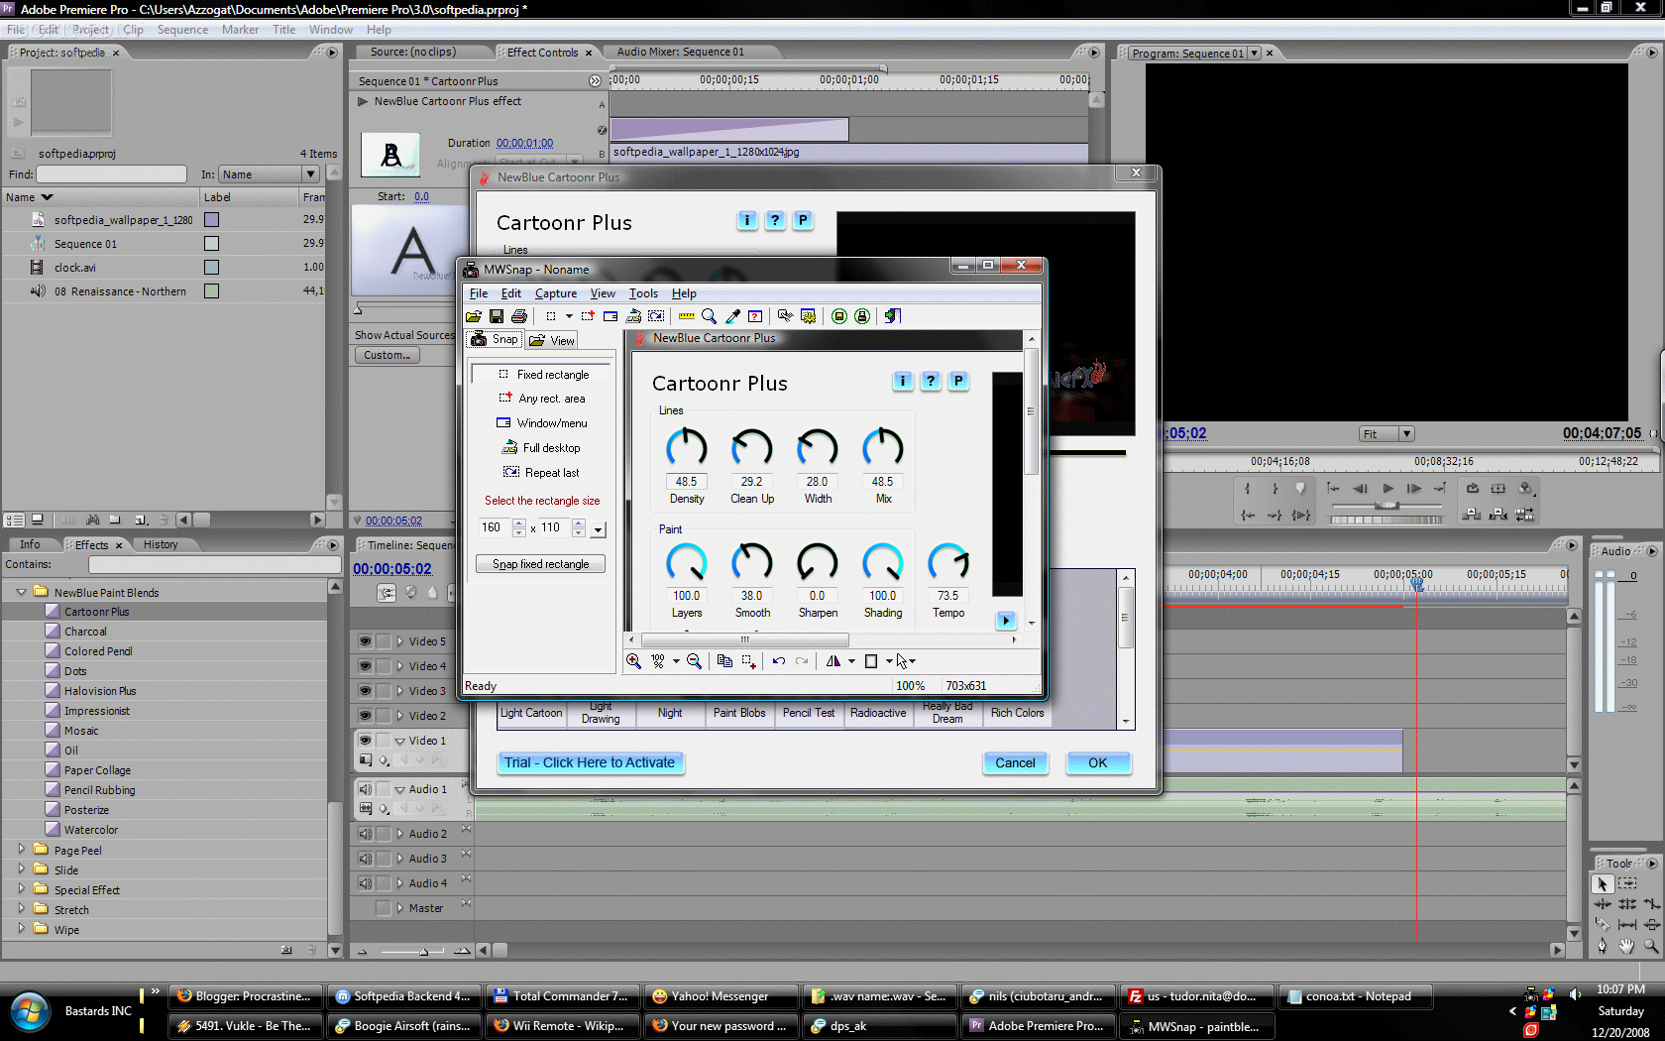Toggle Video 1 track visibility eye
This screenshot has height=1041, width=1665.
[x=366, y=741]
